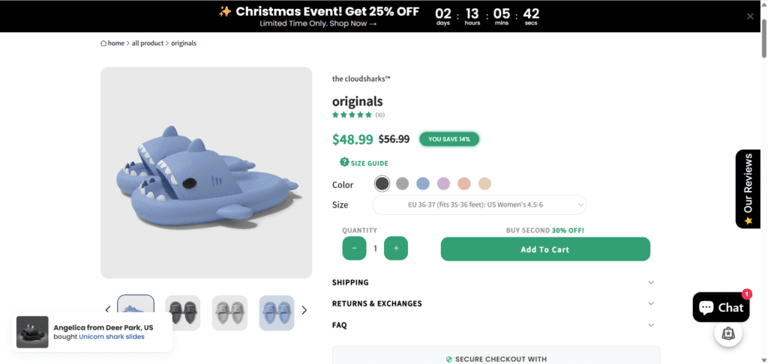Choose the purple color option
Screen dimensions: 768x364
coord(443,183)
